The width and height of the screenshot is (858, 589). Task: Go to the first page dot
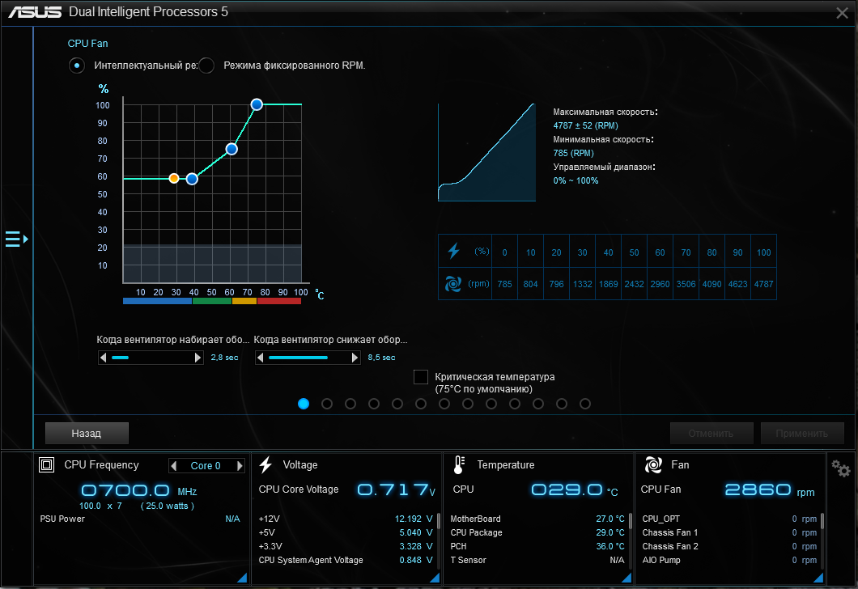click(x=304, y=404)
